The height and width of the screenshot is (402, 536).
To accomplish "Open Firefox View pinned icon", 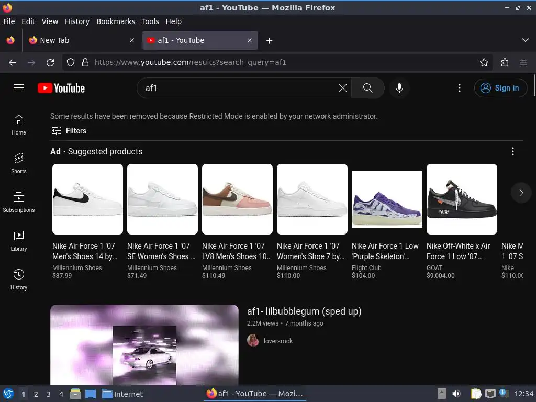I will 10,40.
